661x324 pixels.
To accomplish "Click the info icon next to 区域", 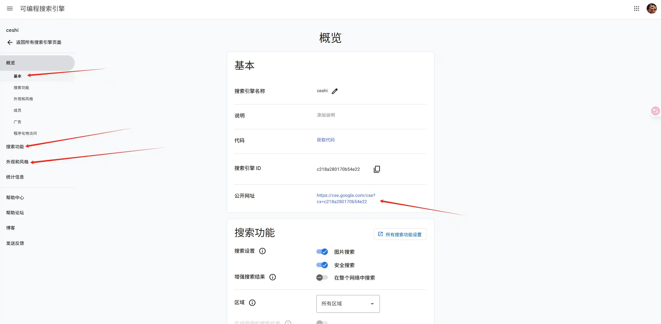I will (252, 303).
